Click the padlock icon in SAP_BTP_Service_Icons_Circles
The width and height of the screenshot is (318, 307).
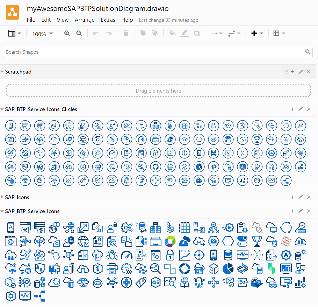pyautogui.click(x=156, y=153)
